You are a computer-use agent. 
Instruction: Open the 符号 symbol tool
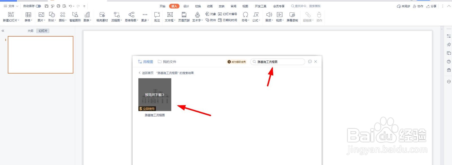tap(245, 17)
